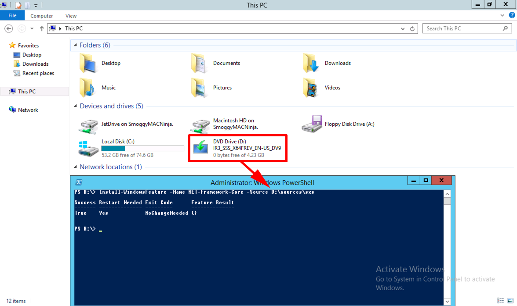Click the Favorites star icon in sidebar
Image resolution: width=517 pixels, height=306 pixels.
12,45
